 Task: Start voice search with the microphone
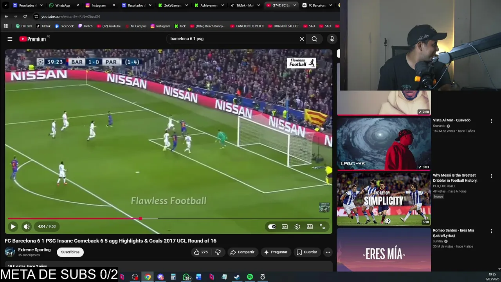pyautogui.click(x=332, y=39)
